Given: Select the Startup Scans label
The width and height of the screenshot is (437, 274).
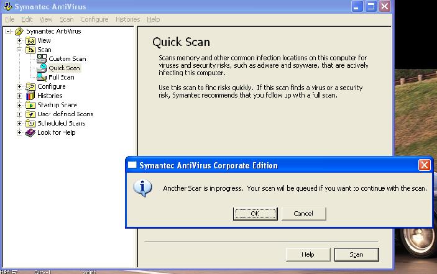Looking at the screenshot, I should [57, 105].
